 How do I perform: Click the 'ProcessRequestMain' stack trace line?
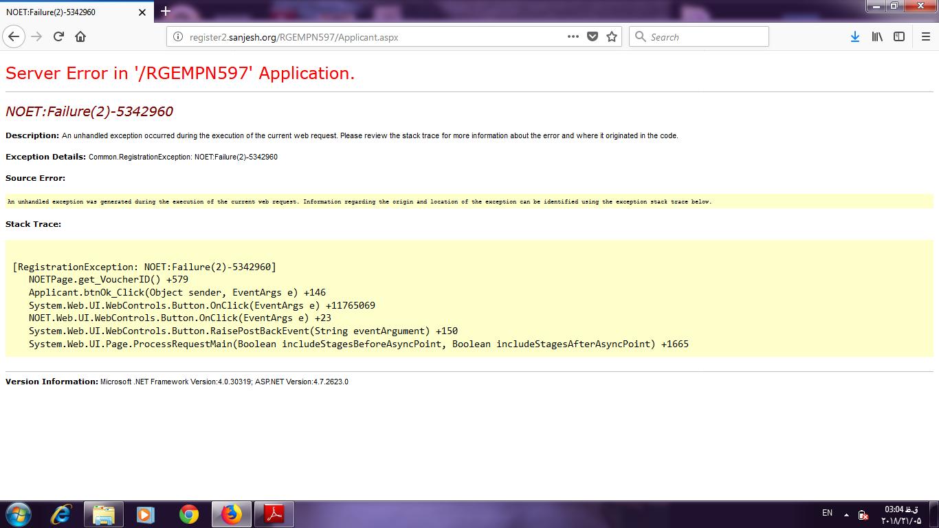click(359, 344)
